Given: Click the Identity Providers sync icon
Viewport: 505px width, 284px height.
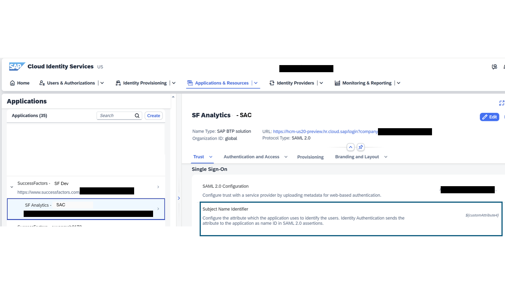Looking at the screenshot, I should pos(271,83).
